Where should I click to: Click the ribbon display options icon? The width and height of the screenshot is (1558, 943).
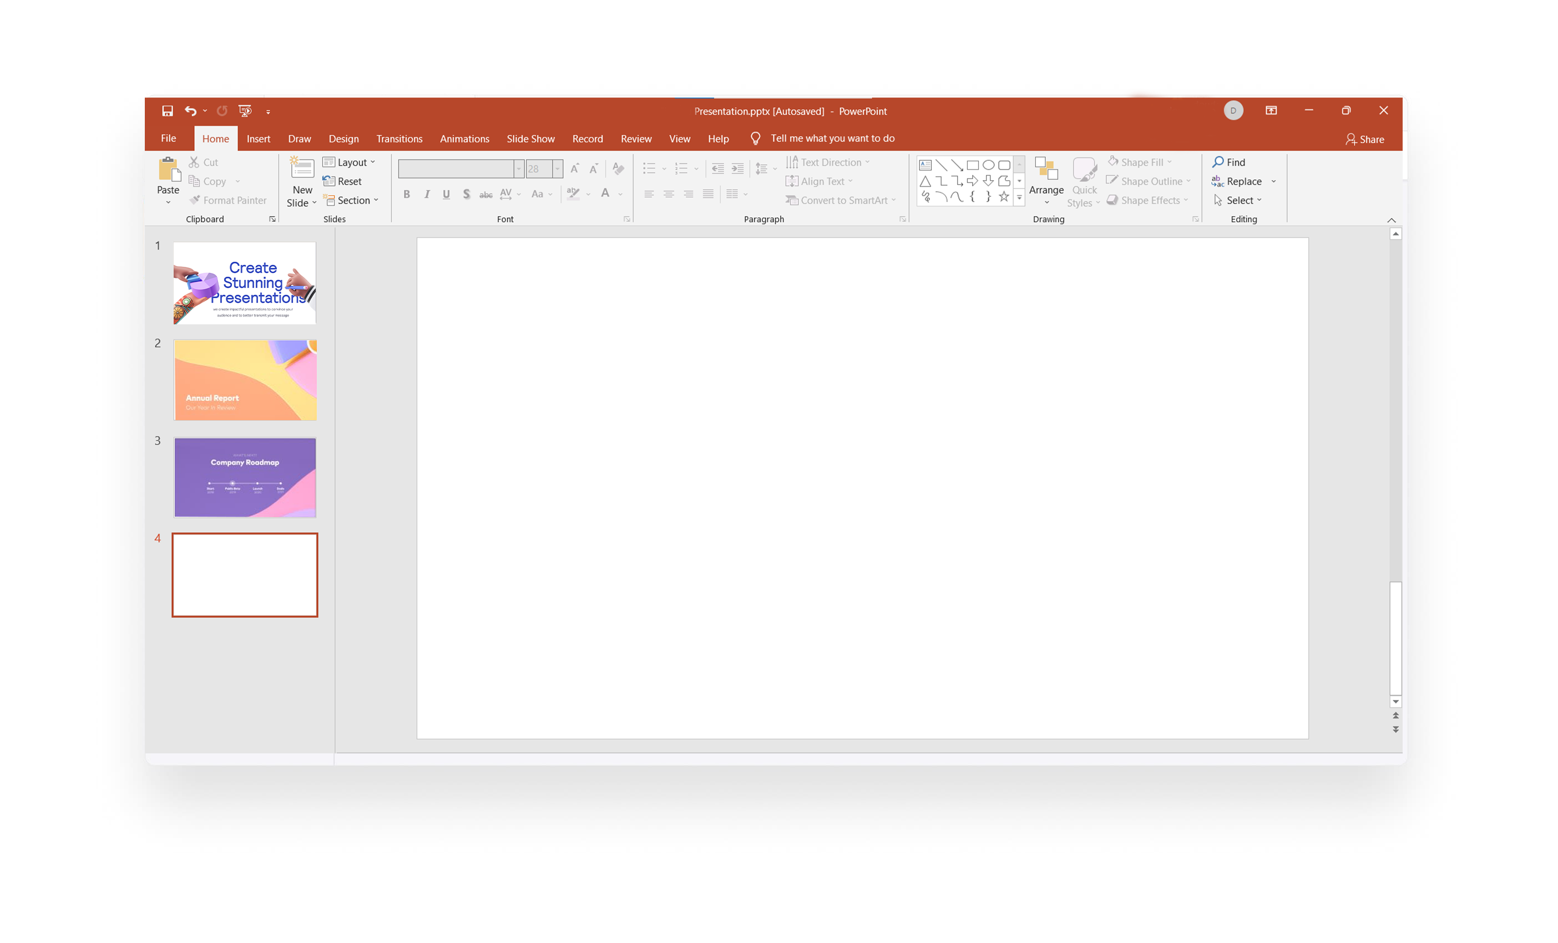click(x=1271, y=110)
